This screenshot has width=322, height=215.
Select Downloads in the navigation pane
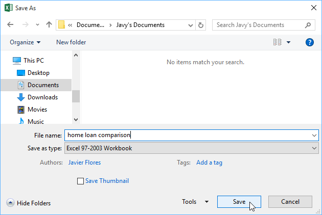[42, 97]
